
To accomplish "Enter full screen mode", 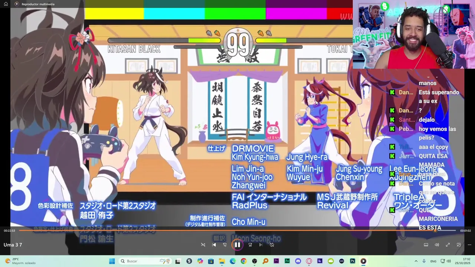I will (x=448, y=245).
